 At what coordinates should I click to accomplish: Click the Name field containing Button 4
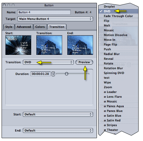tap(44, 12)
